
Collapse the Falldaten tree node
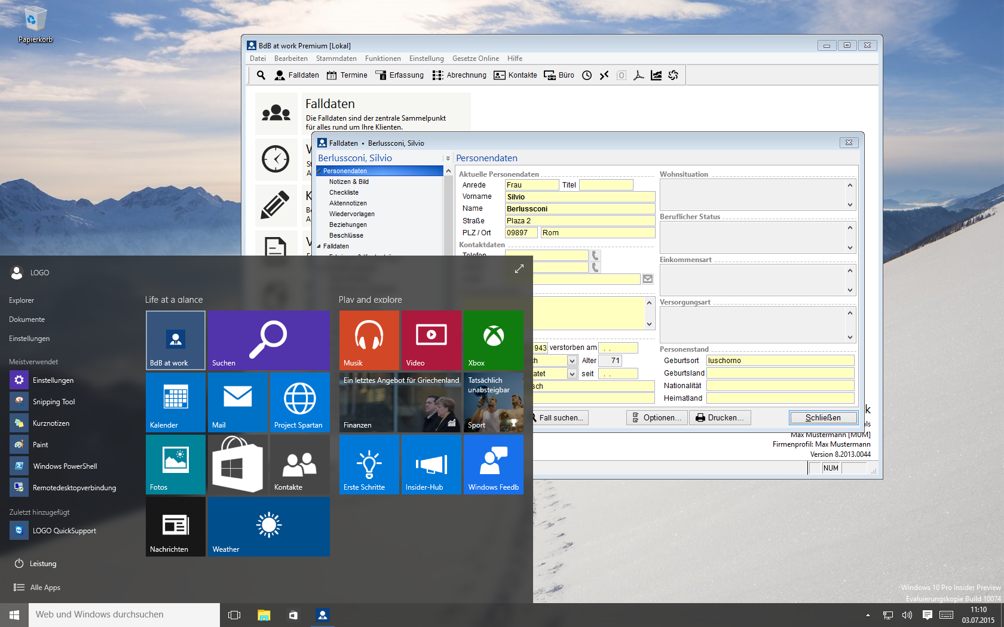(x=319, y=246)
